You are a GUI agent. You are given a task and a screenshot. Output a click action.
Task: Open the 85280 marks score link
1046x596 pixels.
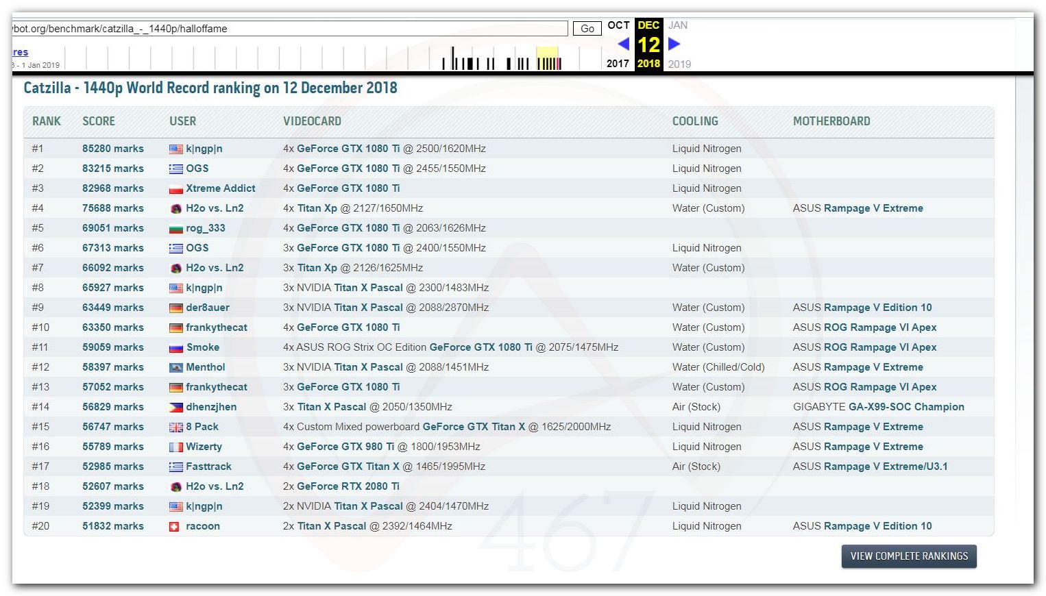click(113, 149)
